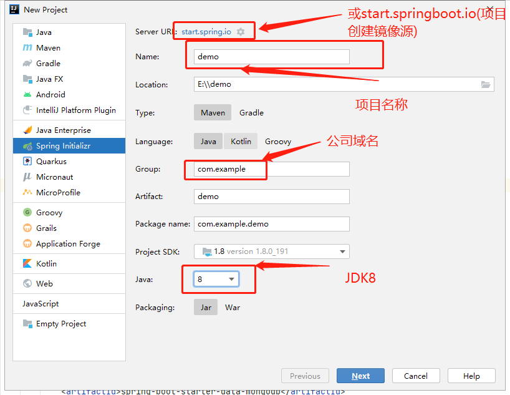Click the IntelliJ Platform Plugin icon
This screenshot has height=395, width=510.
pyautogui.click(x=27, y=110)
